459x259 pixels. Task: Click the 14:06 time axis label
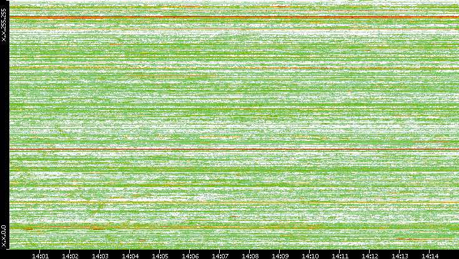coord(190,256)
